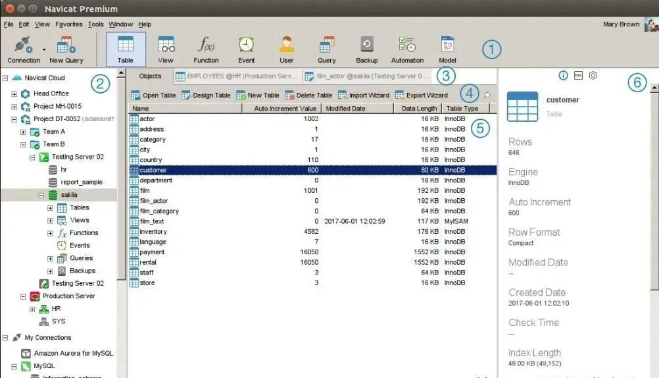Open the Connection toolbar button
Screen dimensions: 659x378
click(x=24, y=49)
